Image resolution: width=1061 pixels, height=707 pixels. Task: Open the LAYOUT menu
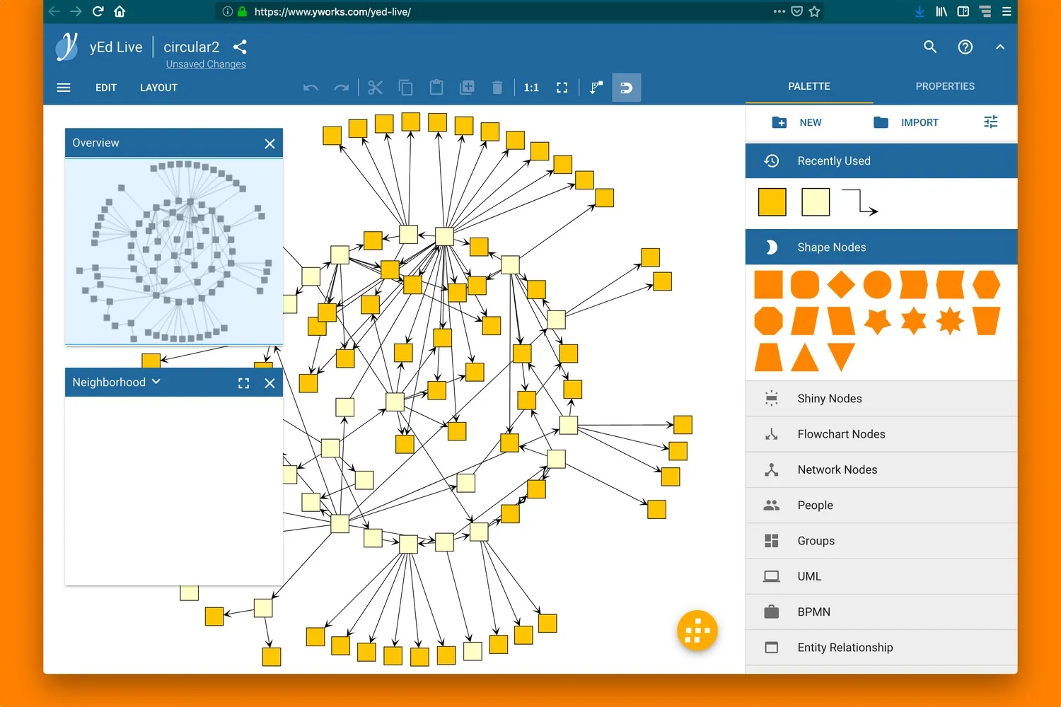pos(158,88)
